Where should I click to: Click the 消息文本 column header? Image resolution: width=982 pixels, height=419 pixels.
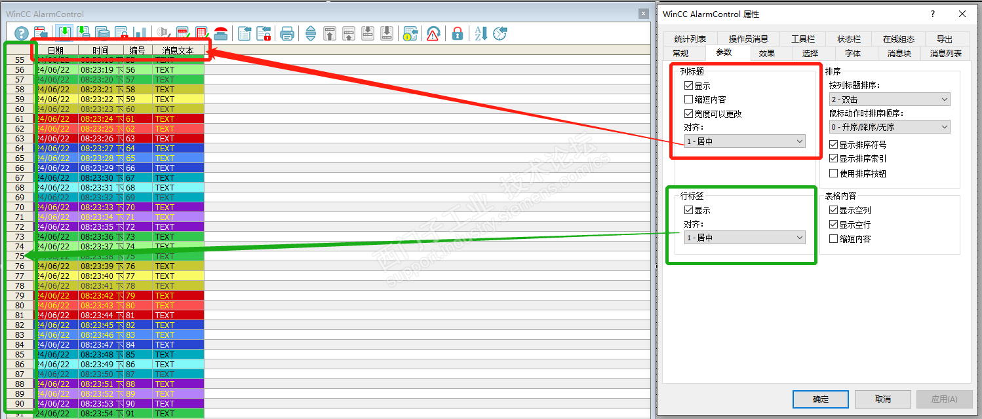point(178,50)
